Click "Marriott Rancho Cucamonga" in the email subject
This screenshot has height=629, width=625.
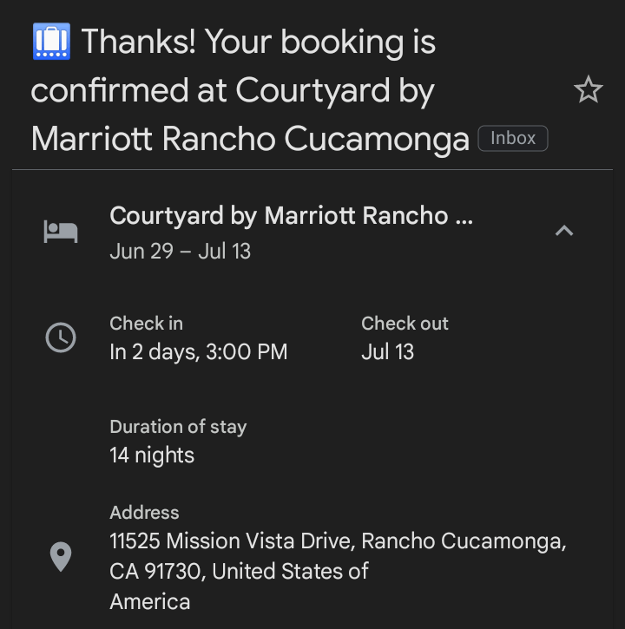[x=250, y=139]
